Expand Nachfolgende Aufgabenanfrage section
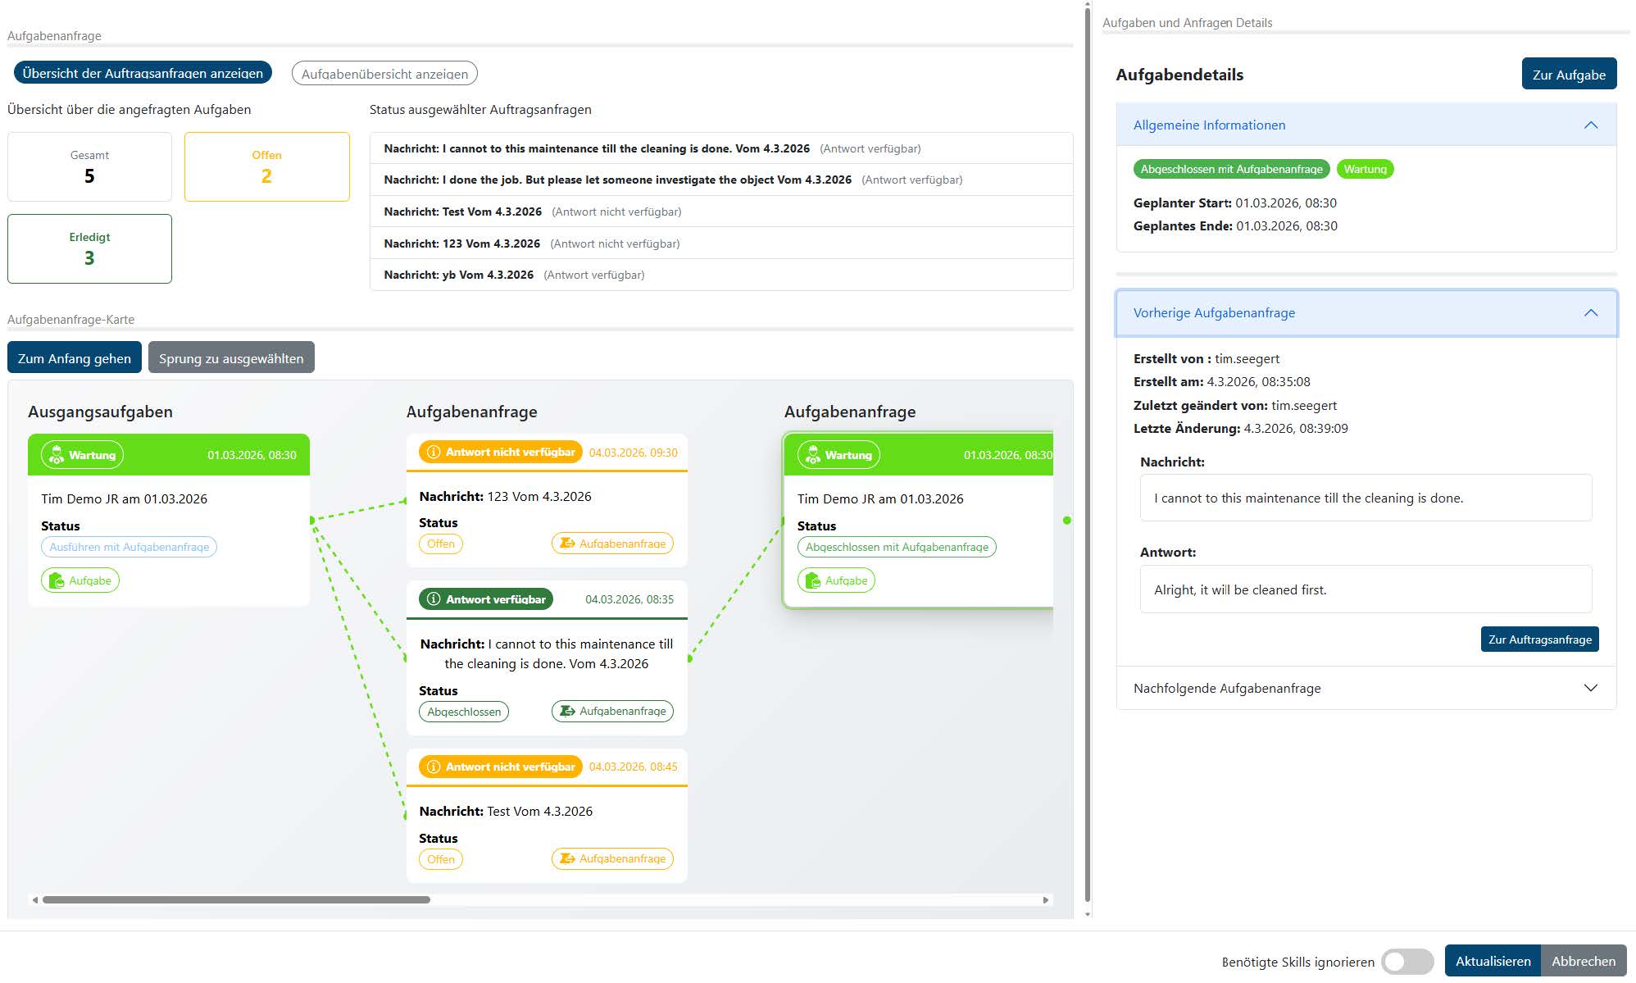Viewport: 1636px width, 983px height. click(1590, 688)
